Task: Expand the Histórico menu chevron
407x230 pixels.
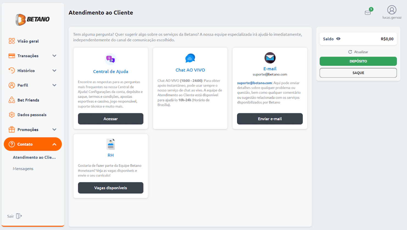Action: [x=54, y=71]
